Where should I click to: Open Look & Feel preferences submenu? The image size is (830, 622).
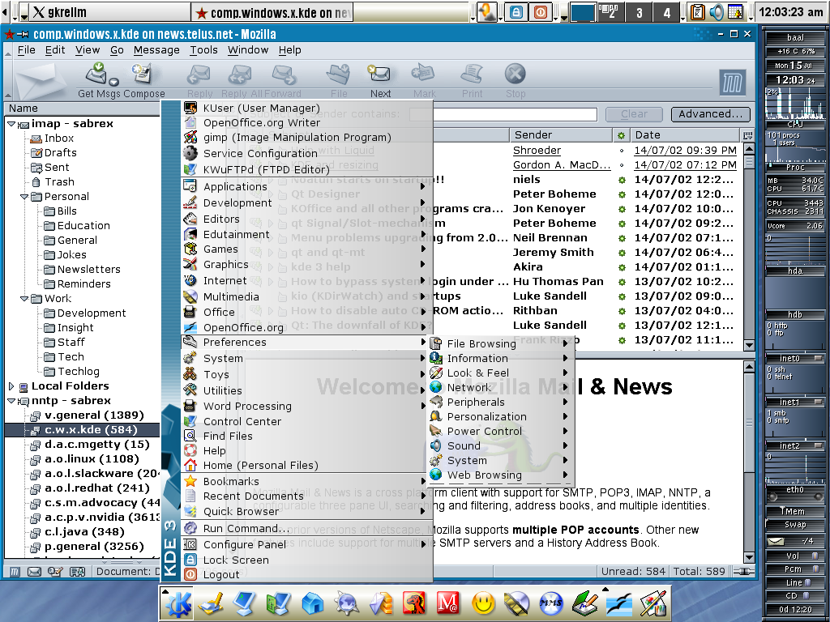point(499,373)
